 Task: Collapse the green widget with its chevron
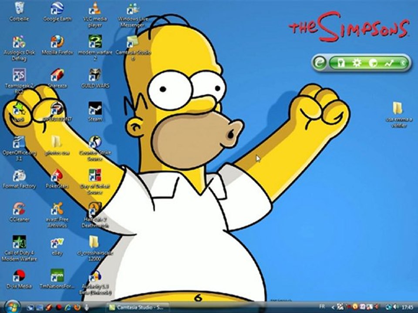pyautogui.click(x=404, y=63)
